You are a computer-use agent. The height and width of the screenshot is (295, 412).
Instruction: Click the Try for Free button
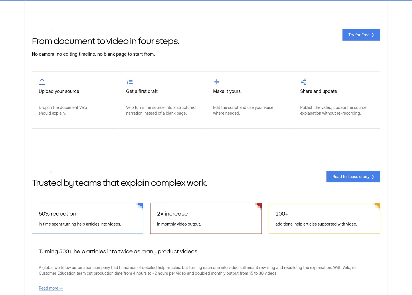coord(361,35)
